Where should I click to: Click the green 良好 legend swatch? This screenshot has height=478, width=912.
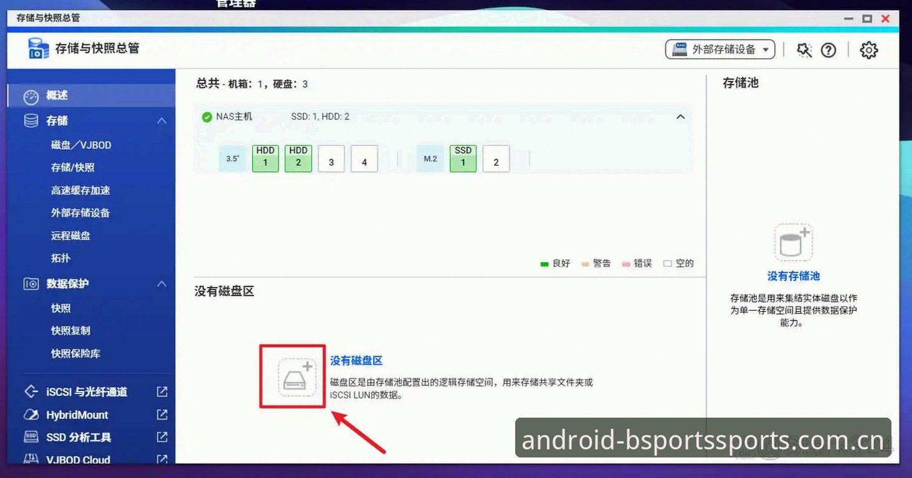tap(544, 264)
